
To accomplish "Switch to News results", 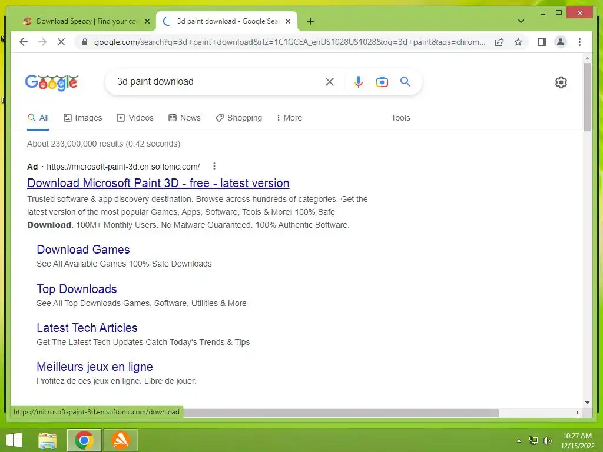I will 184,118.
